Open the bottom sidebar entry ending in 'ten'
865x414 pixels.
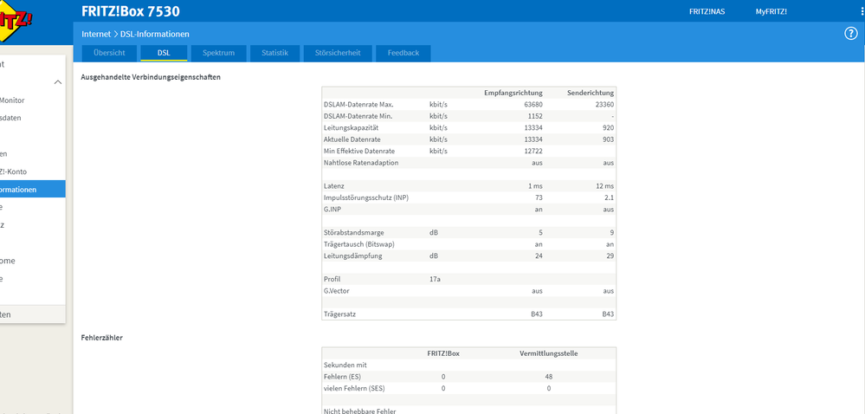[x=33, y=314]
